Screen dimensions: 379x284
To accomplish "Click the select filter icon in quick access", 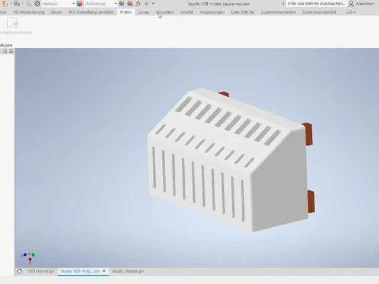I will click(x=5, y=4).
